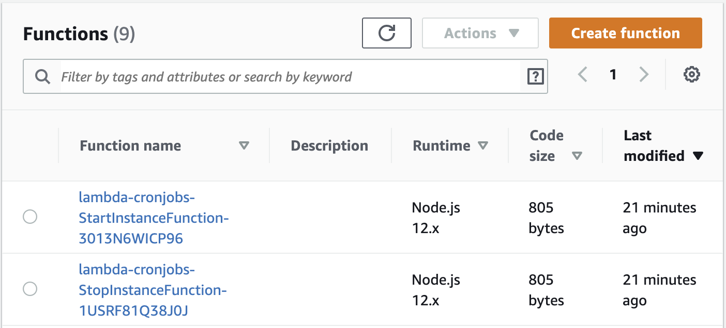Viewport: 726px width, 328px height.
Task: Select the StartInstanceFunction radio button
Action: [30, 217]
